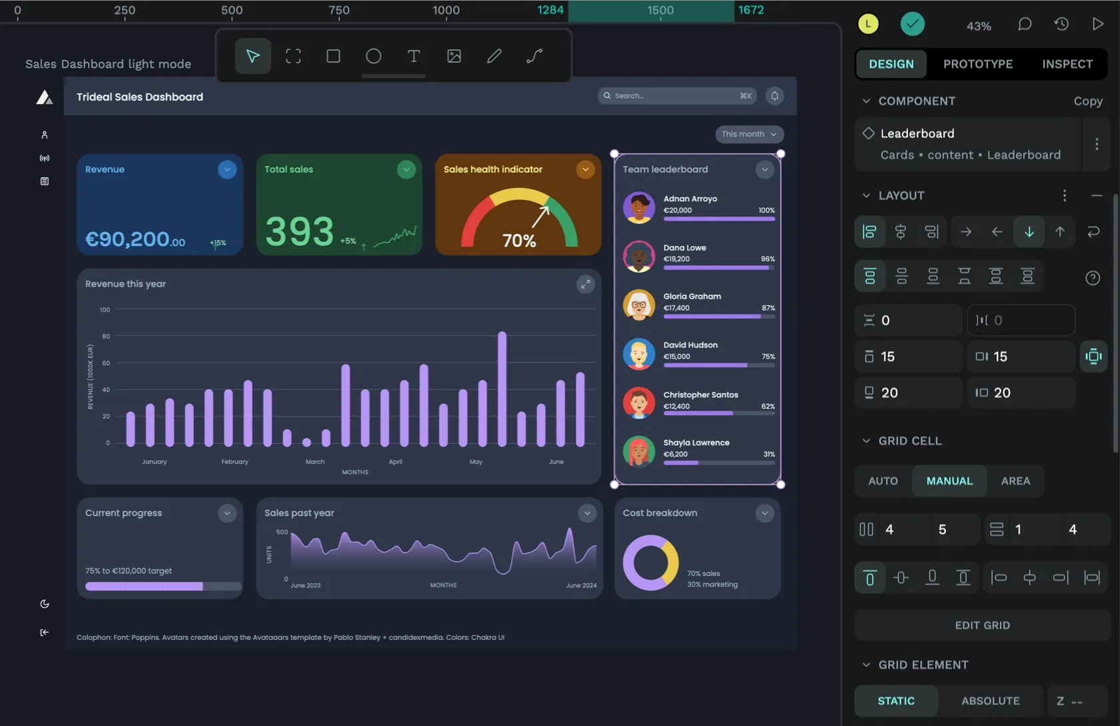Viewport: 1120px width, 726px height.
Task: Switch grid cell mode to AUTO
Action: 883,481
